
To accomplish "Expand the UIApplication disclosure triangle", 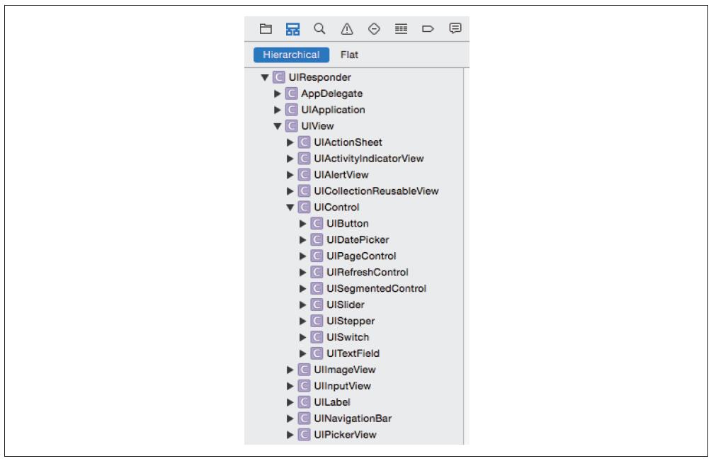I will [x=278, y=110].
